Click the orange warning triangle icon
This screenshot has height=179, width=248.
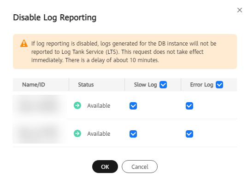24,43
